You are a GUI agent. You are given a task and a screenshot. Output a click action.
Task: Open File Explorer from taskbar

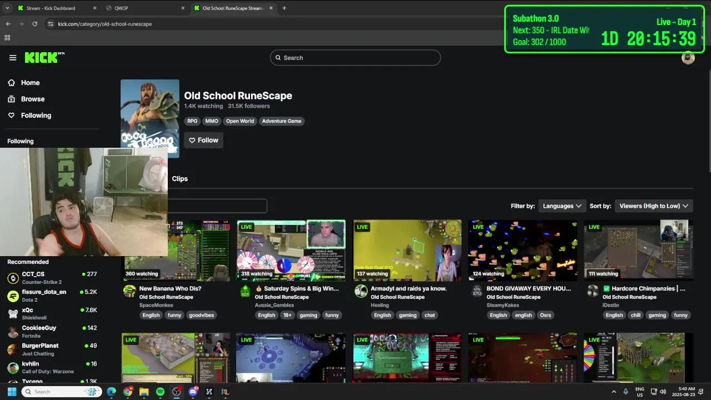(144, 392)
